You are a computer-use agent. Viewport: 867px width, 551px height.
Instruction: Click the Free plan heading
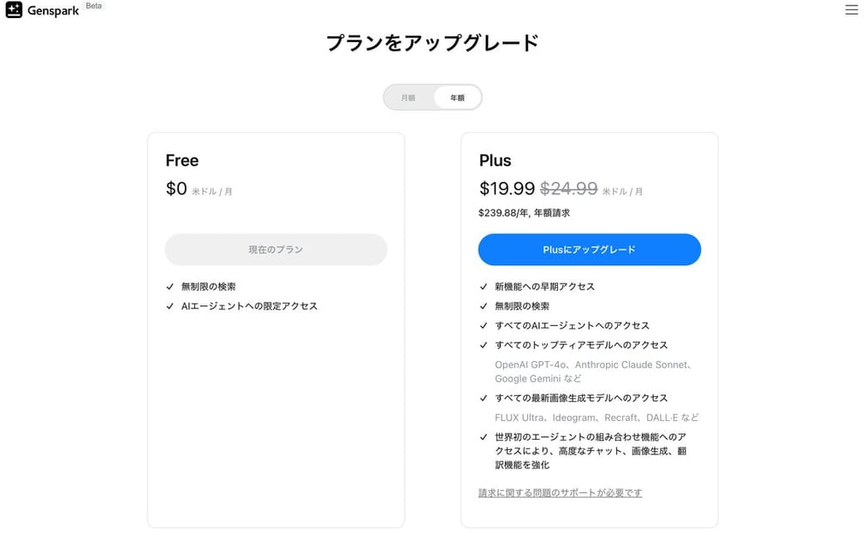click(181, 161)
